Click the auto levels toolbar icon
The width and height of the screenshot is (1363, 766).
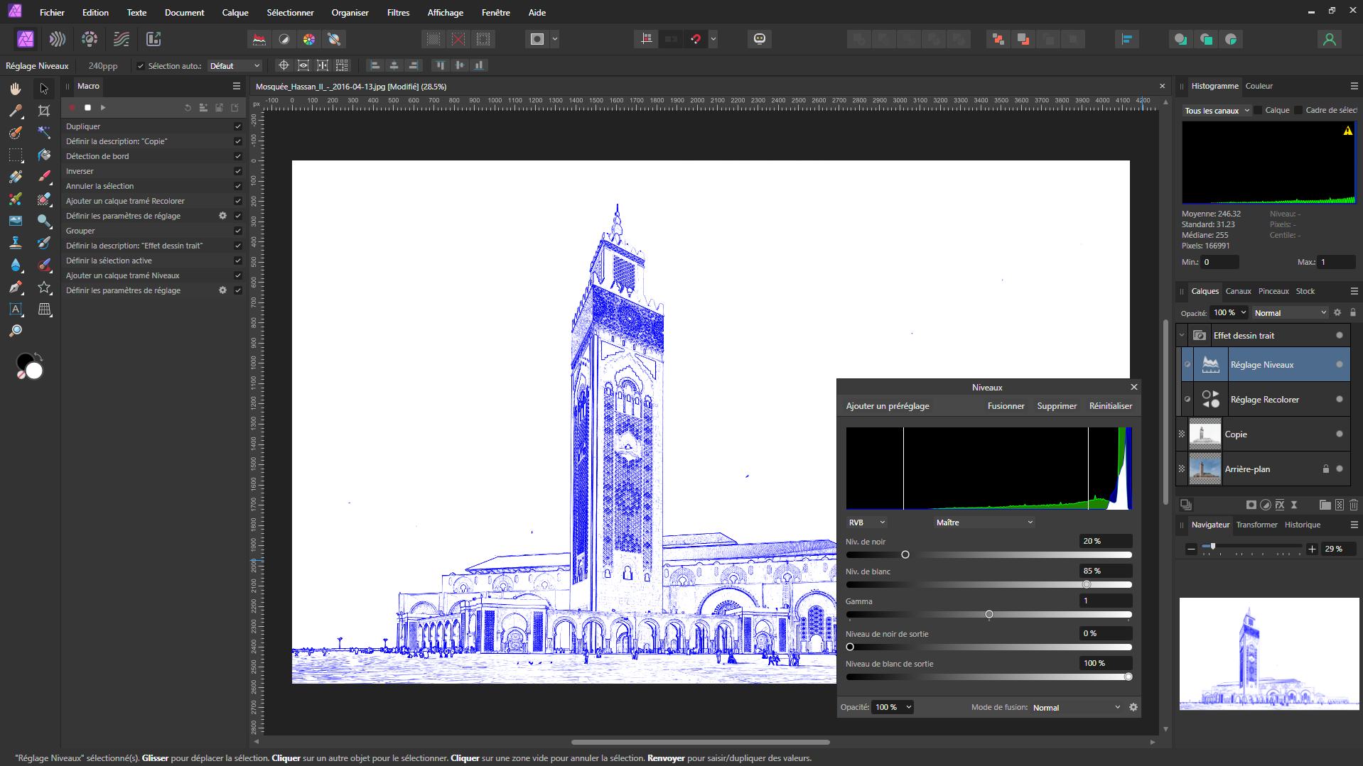(x=259, y=39)
